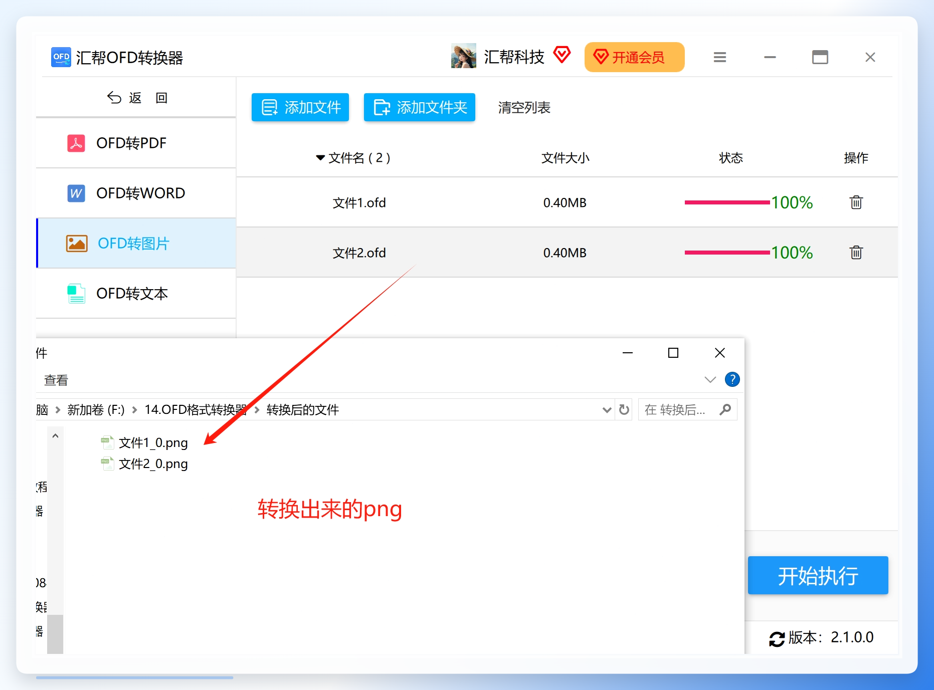Click the 状态 column header
934x690 pixels.
coord(731,158)
